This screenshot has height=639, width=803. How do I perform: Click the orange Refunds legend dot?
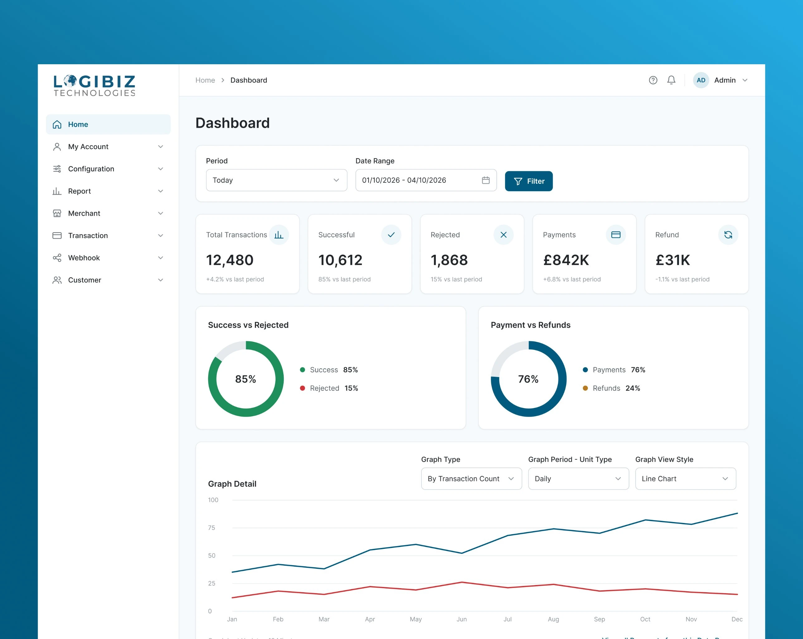585,388
